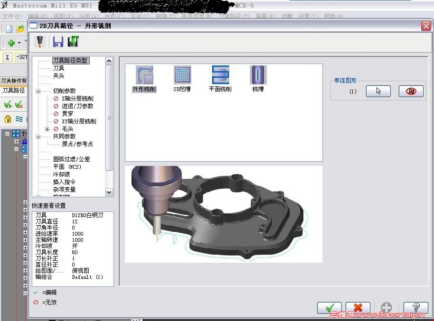Collapse the top machine group node
The image size is (434, 321).
(x=8, y=134)
